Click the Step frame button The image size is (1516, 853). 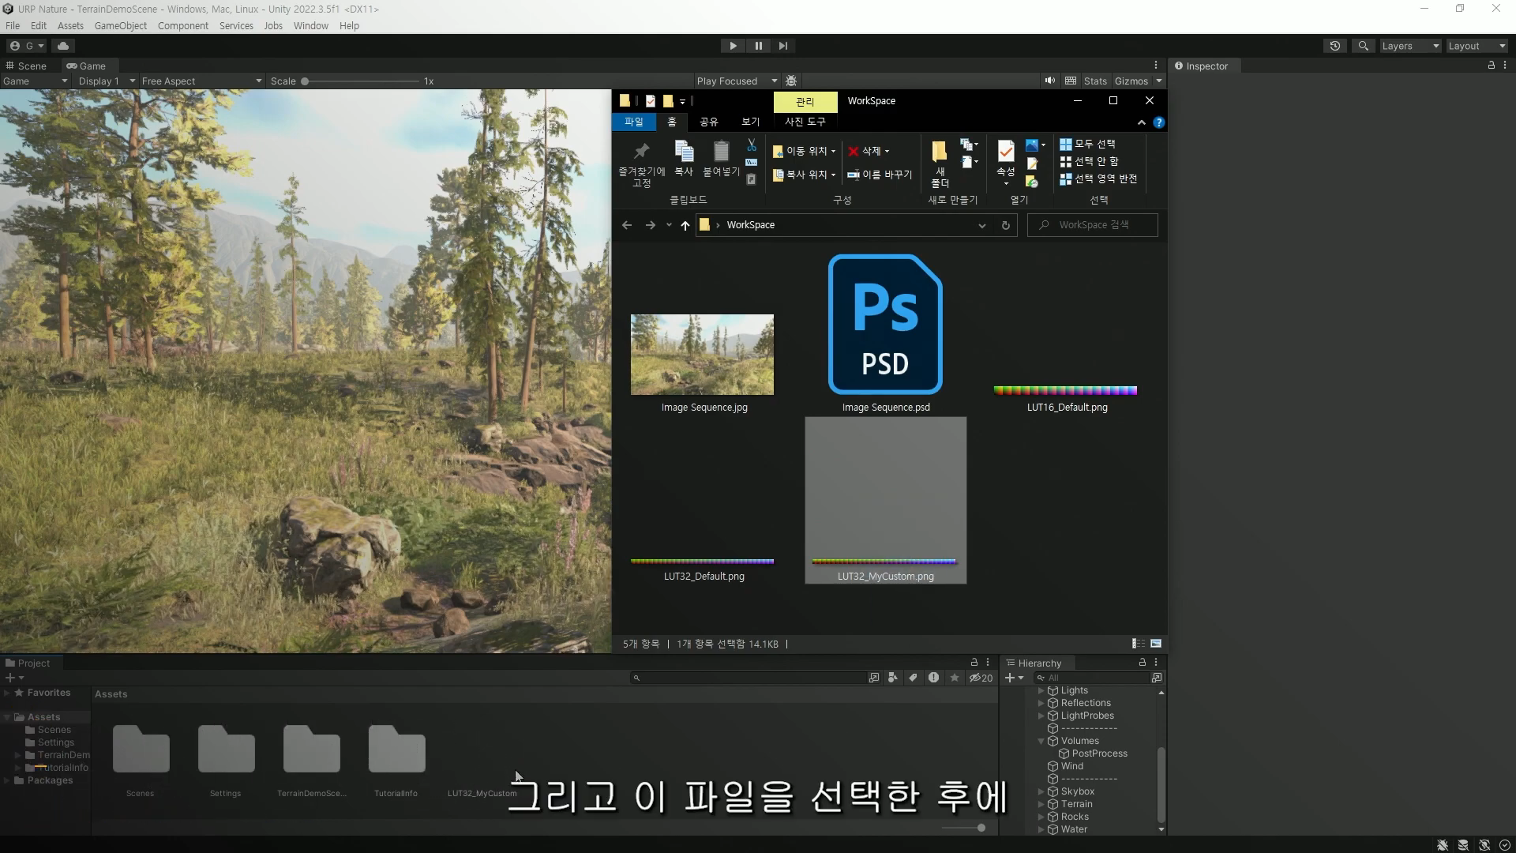[782, 46]
